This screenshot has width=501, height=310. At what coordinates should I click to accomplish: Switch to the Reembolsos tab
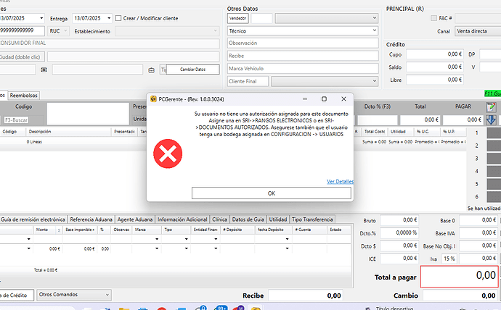24,96
